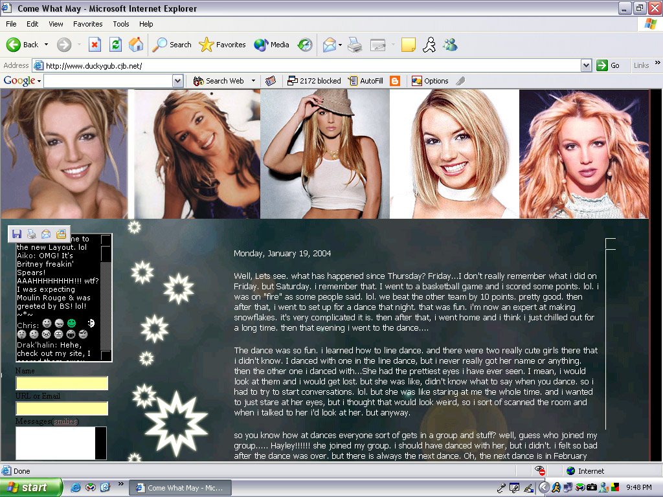Click the Google News toolbar icon

click(x=271, y=81)
